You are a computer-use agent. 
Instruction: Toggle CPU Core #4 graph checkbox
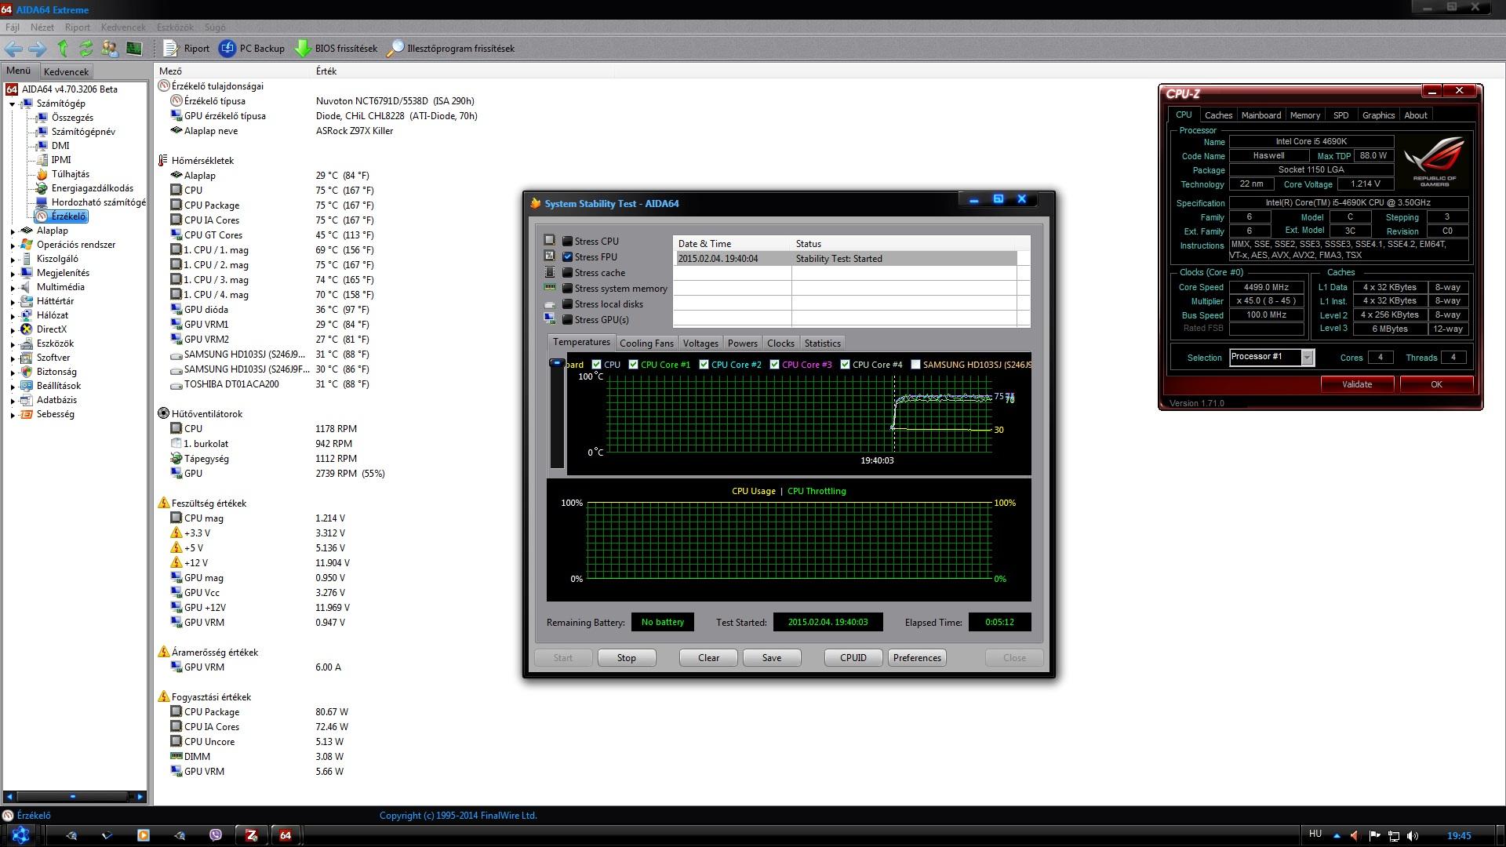[845, 365]
